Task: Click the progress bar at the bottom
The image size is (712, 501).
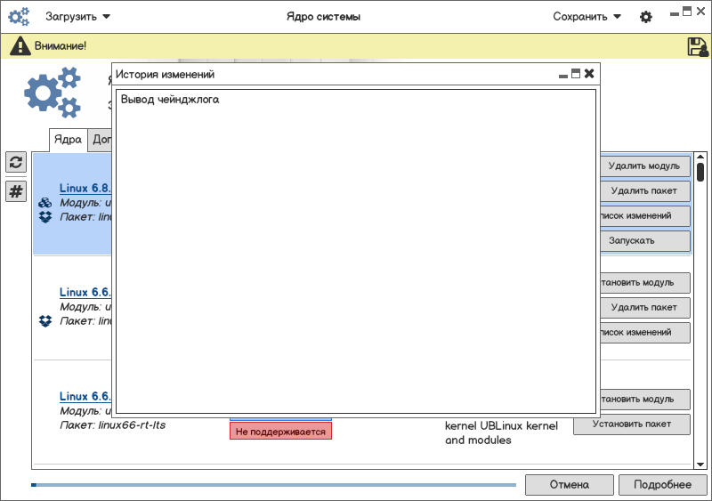Action: click(x=274, y=485)
